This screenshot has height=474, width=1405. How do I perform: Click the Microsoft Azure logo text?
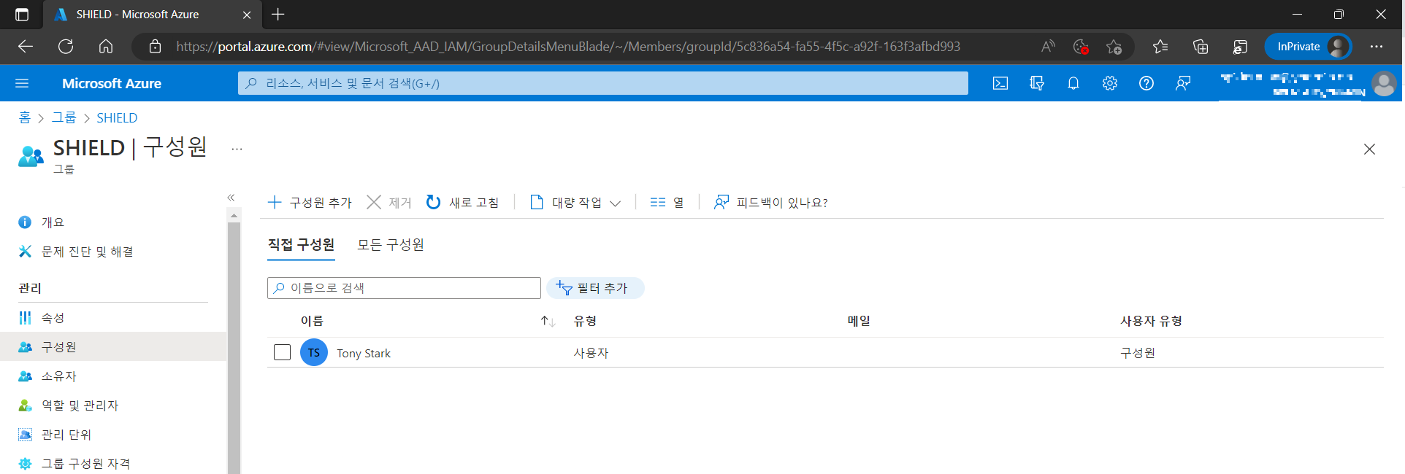[x=112, y=83]
